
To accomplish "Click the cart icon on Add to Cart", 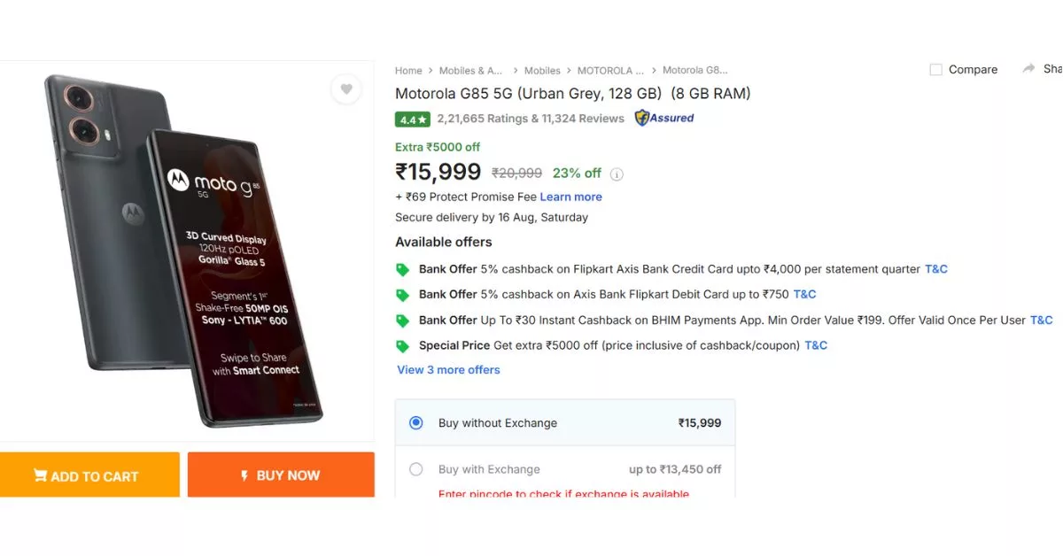I will 41,475.
